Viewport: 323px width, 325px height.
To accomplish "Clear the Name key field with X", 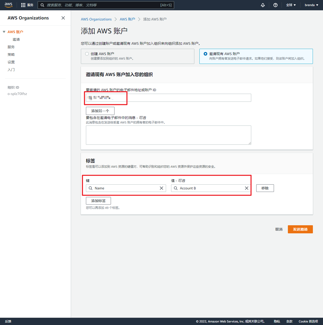I will [161, 188].
